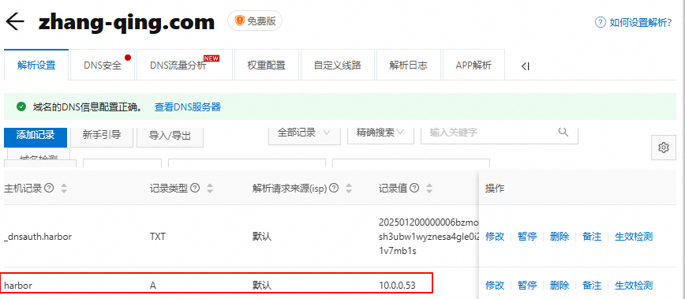Click the green check status icon
The height and width of the screenshot is (299, 685).
tap(21, 107)
